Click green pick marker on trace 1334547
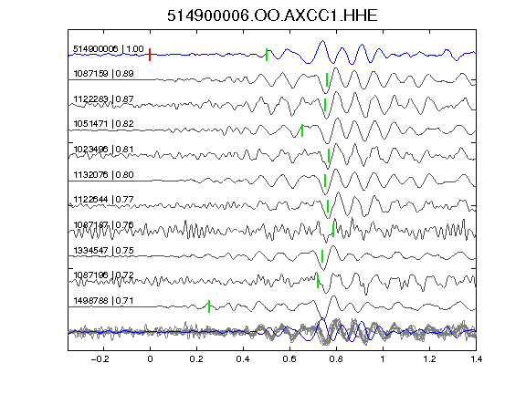Viewport: 526px width, 394px height. click(322, 256)
